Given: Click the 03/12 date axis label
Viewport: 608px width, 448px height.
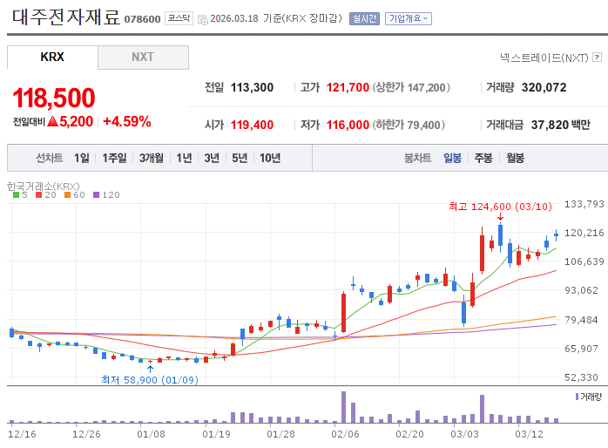Looking at the screenshot, I should point(530,434).
